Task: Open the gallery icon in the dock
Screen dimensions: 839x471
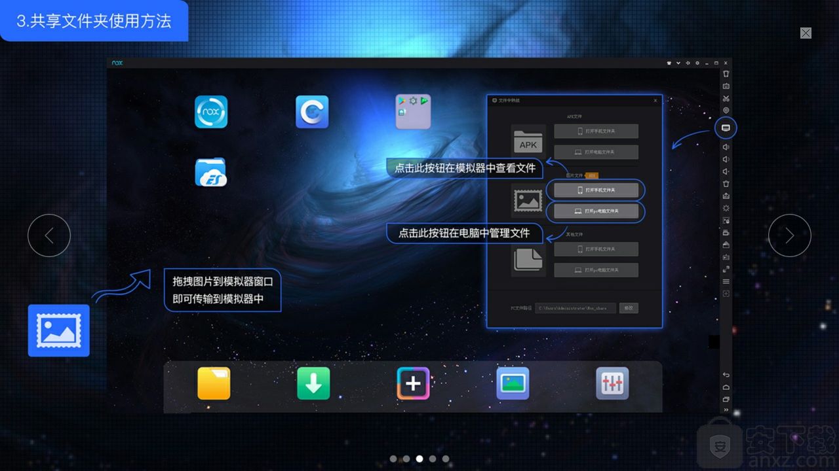Action: (x=513, y=383)
